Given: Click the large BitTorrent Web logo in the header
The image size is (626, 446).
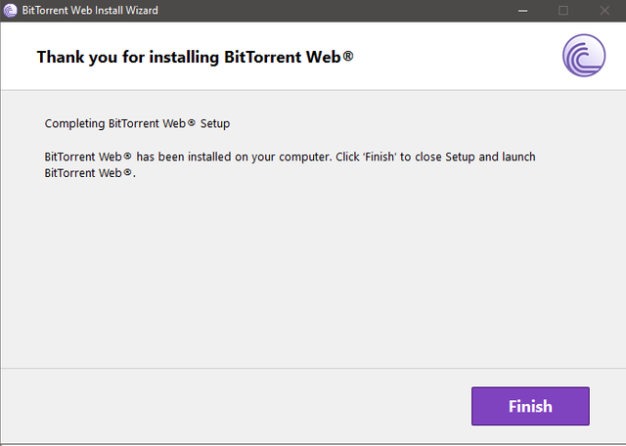Looking at the screenshot, I should pos(584,56).
